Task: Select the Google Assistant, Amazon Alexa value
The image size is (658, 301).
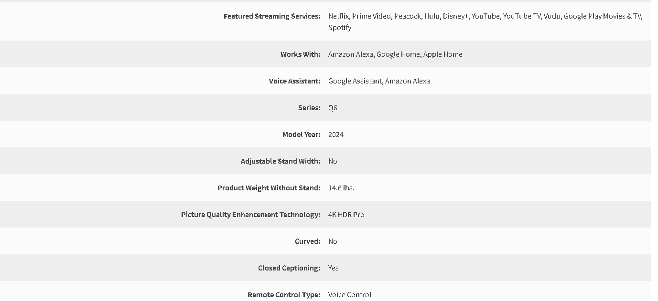Action: pyautogui.click(x=379, y=81)
